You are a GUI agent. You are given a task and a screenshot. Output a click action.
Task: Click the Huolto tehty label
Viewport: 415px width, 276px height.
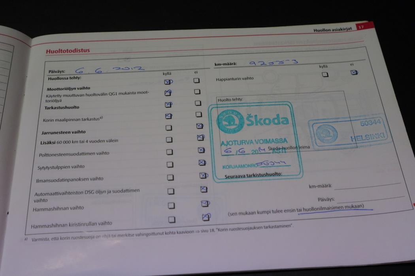[x=230, y=100]
